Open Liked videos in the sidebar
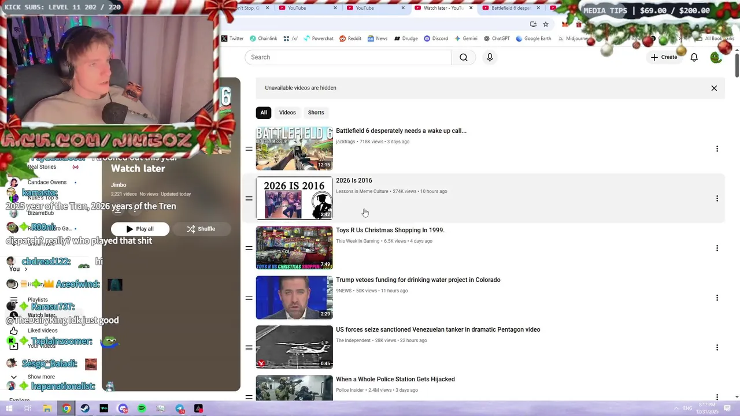This screenshot has width=740, height=416. 42,330
